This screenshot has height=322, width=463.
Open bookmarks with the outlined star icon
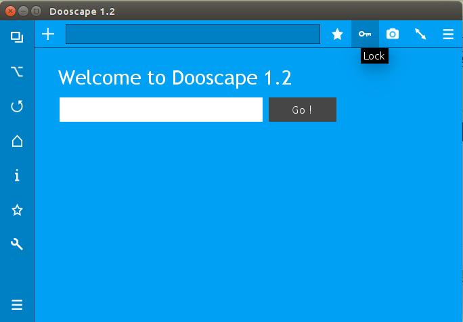click(17, 210)
